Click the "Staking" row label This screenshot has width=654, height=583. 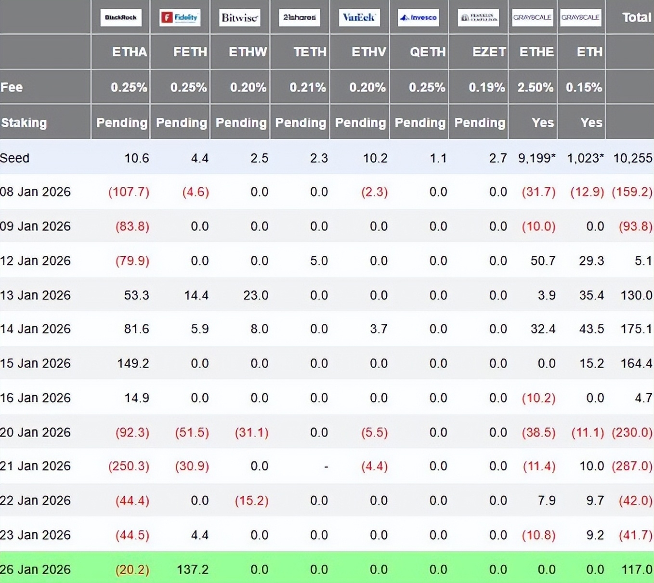24,123
